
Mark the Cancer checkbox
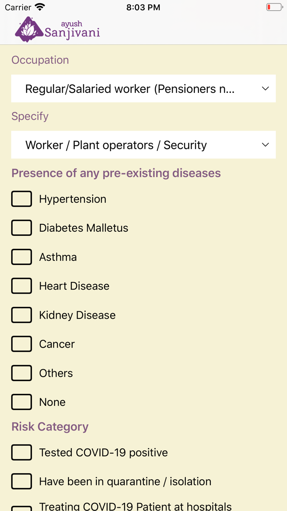tap(22, 344)
